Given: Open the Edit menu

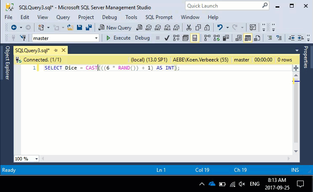Looking at the screenshot, I should click(x=25, y=17).
